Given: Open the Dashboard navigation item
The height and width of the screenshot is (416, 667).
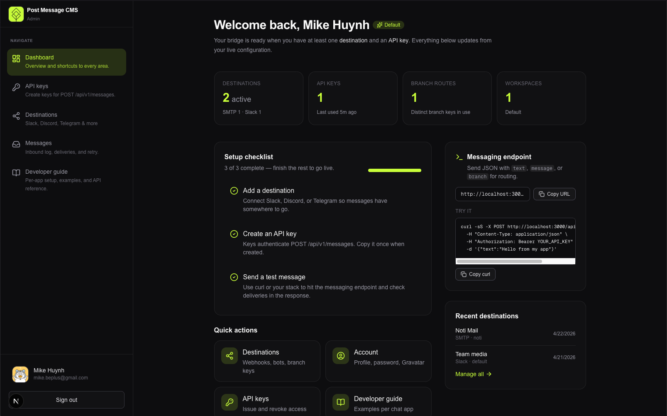Looking at the screenshot, I should tap(66, 62).
